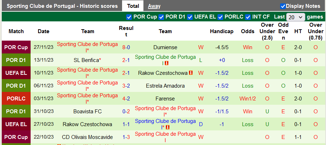Open the Estrela Amadora team link
Screen dimensions: 326x145
(x=165, y=86)
